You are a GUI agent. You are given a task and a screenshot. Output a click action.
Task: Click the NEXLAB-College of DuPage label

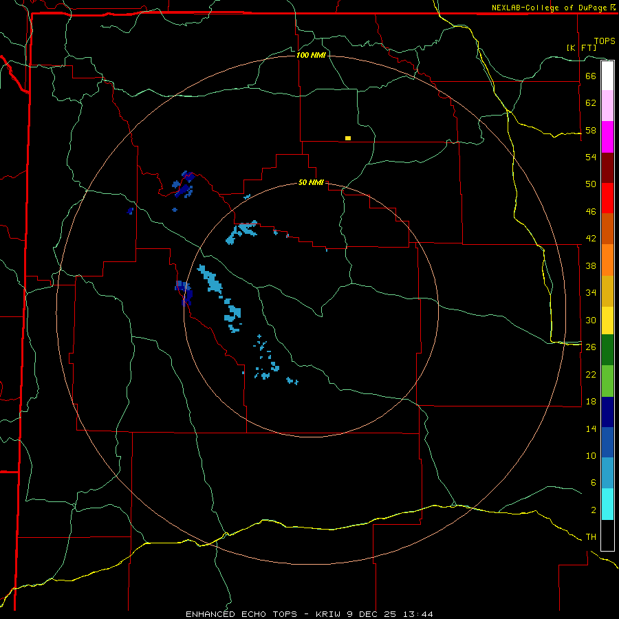coord(549,8)
